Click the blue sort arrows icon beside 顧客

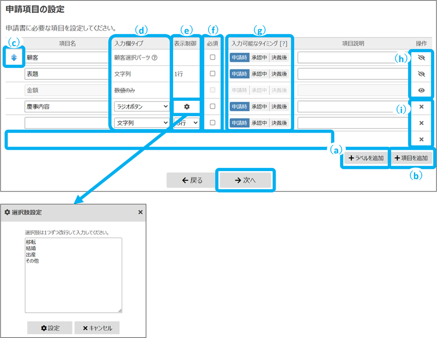click(x=14, y=57)
